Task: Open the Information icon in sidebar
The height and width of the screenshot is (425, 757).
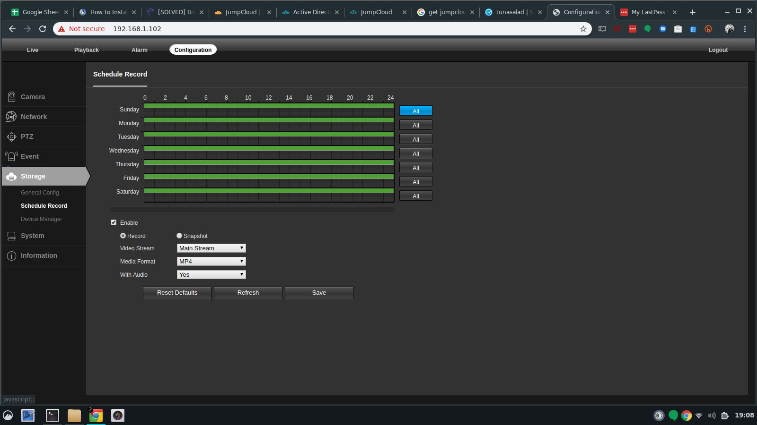Action: coord(11,255)
